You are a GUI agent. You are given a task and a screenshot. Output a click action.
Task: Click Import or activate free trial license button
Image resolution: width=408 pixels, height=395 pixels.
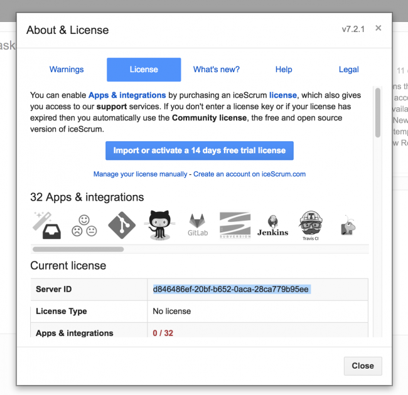[x=199, y=150]
